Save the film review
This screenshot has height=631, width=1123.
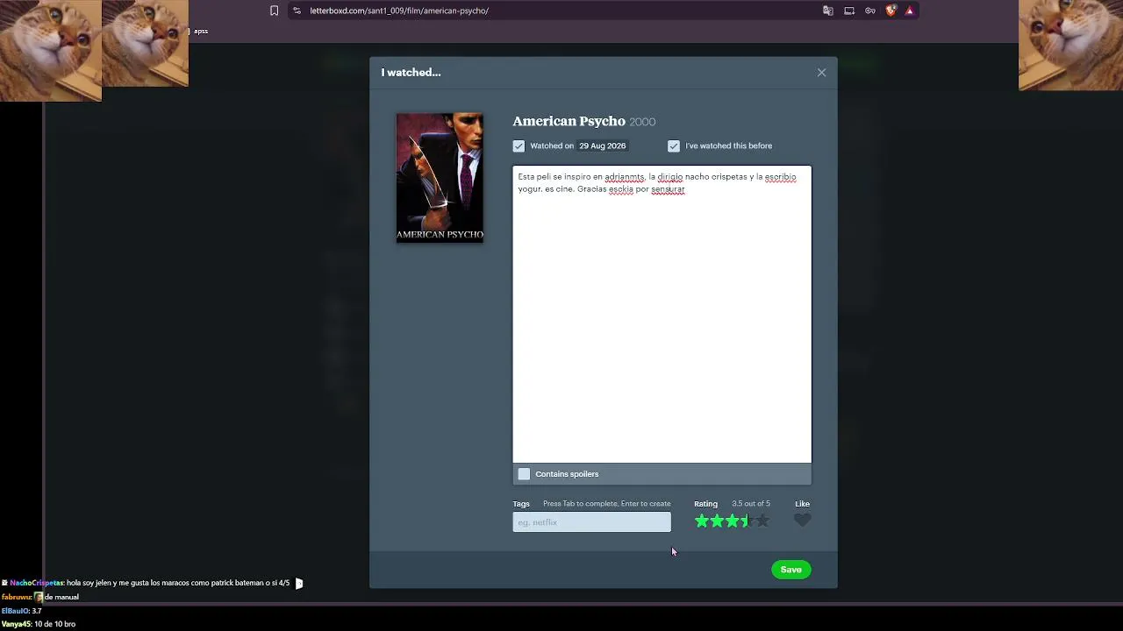tap(790, 570)
